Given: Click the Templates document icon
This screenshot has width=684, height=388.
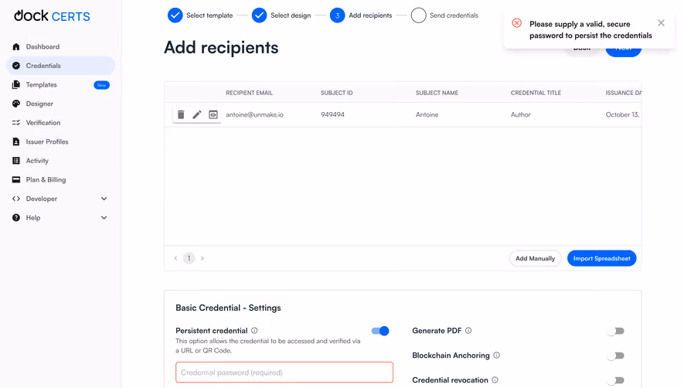Looking at the screenshot, I should pyautogui.click(x=16, y=85).
